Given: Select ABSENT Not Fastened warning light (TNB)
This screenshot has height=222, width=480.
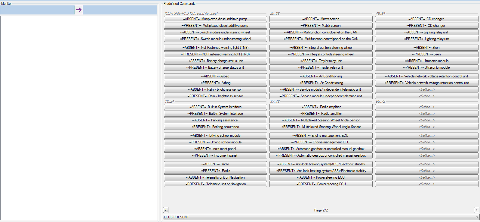Looking at the screenshot, I should pos(215,48).
